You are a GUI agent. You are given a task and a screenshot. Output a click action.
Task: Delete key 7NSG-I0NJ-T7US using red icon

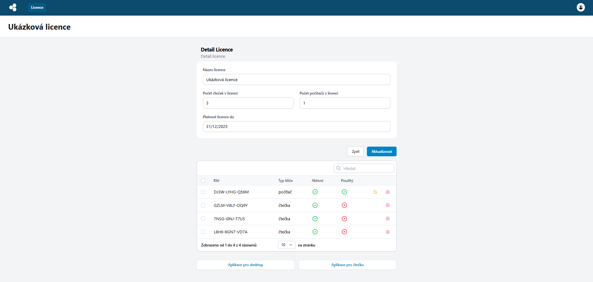tap(388, 219)
